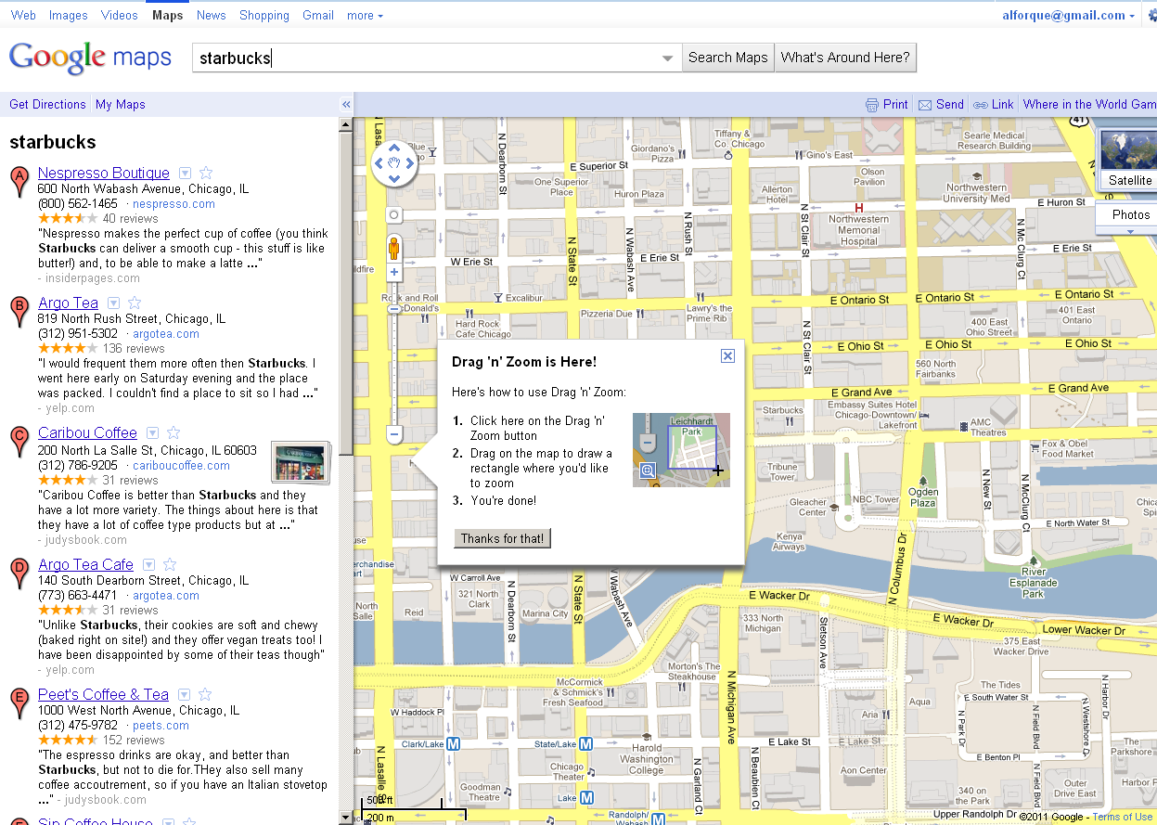Toggle the Photos layer button
Image resolution: width=1157 pixels, height=825 pixels.
1129,214
